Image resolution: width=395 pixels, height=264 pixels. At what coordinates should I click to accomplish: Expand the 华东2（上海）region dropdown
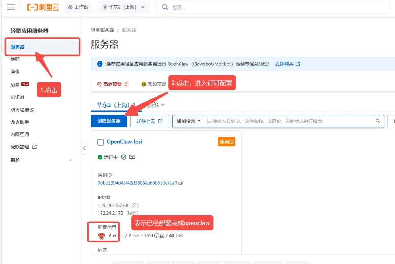tap(124, 7)
